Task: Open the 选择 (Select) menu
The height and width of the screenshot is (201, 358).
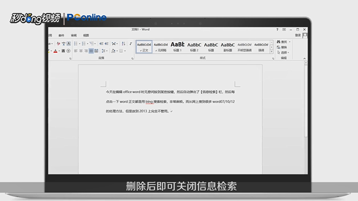Action: click(x=283, y=53)
